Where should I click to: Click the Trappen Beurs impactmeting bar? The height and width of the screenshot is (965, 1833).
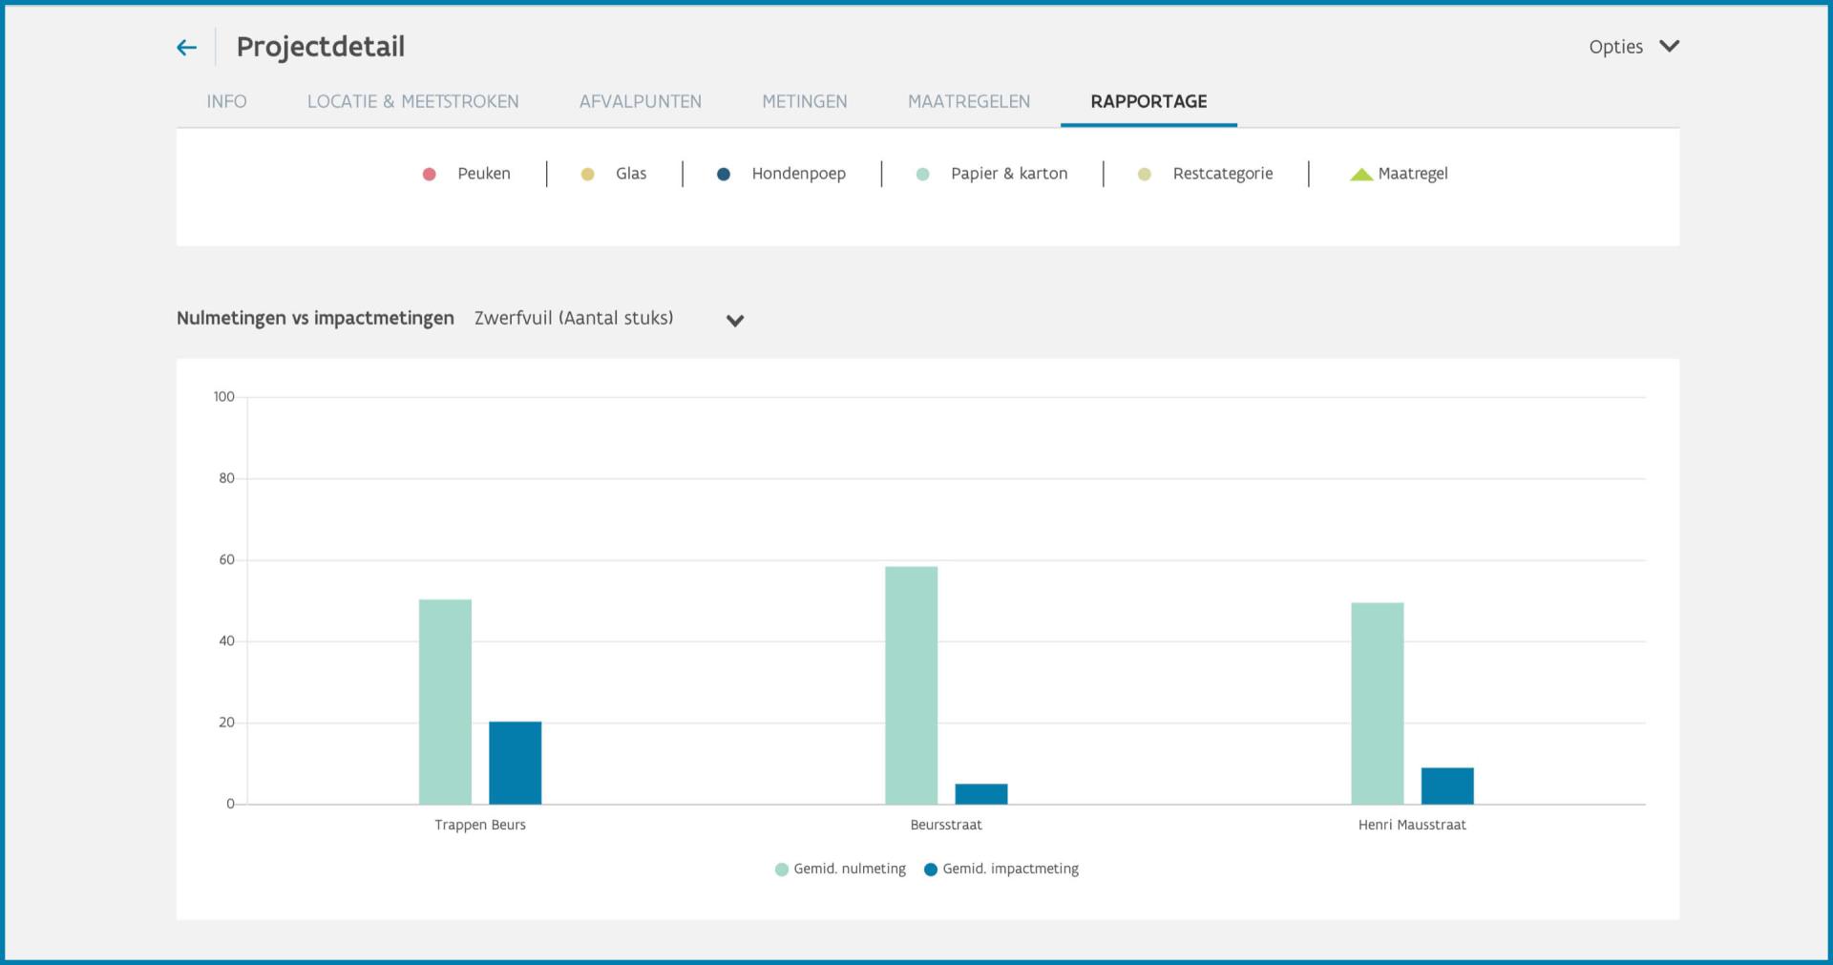(516, 763)
